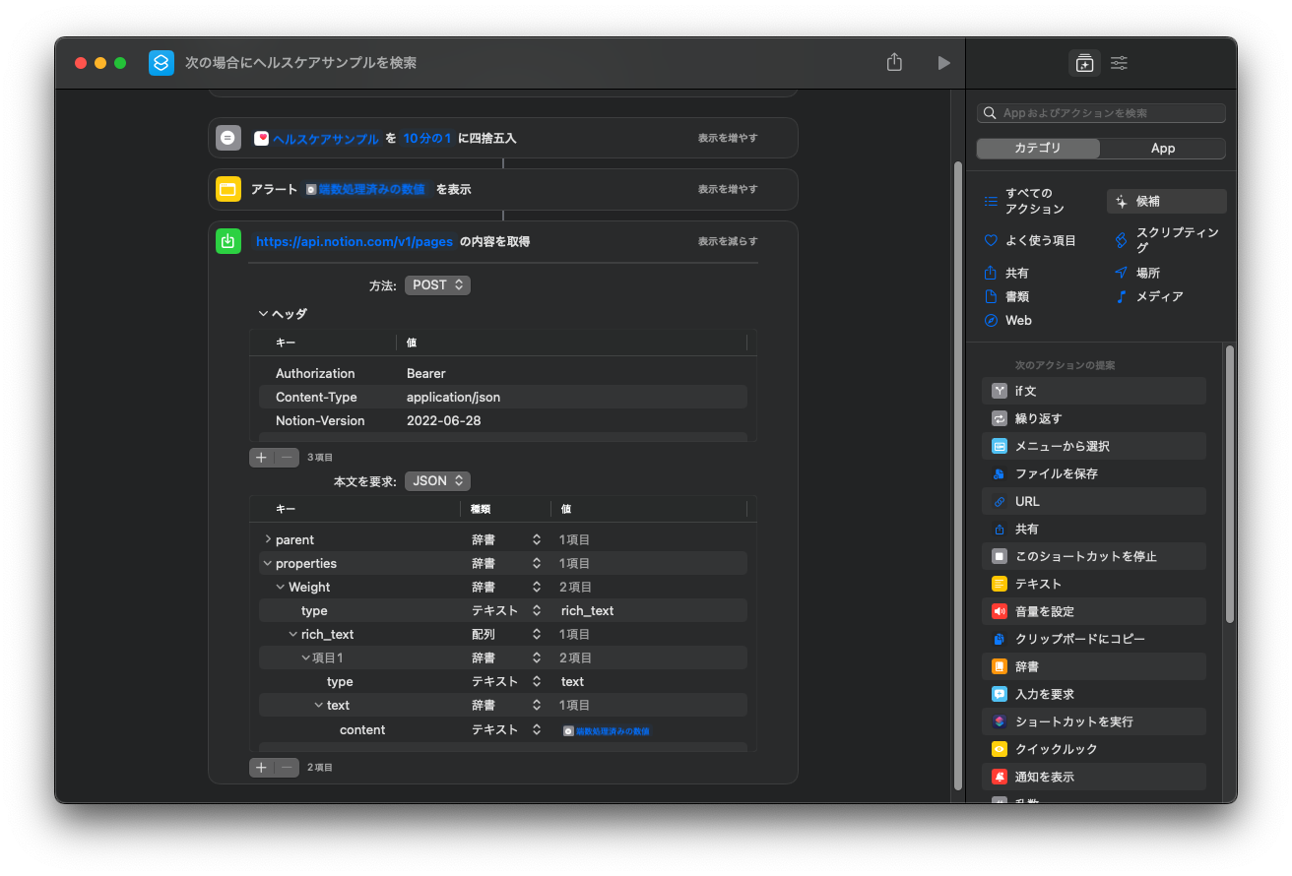Click the Run shortcut play button

pyautogui.click(x=943, y=63)
